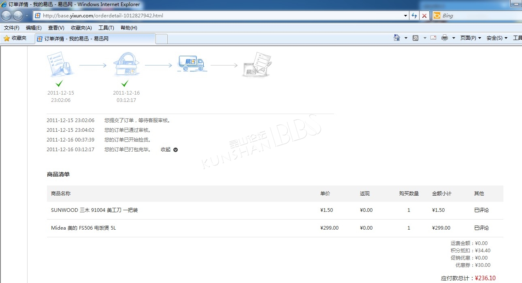Click the Print icon
This screenshot has width=522, height=283.
pos(445,38)
